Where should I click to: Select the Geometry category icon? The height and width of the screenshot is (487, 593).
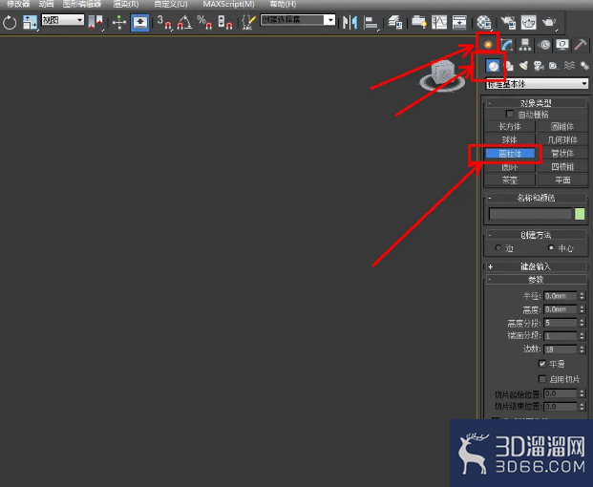pyautogui.click(x=493, y=66)
